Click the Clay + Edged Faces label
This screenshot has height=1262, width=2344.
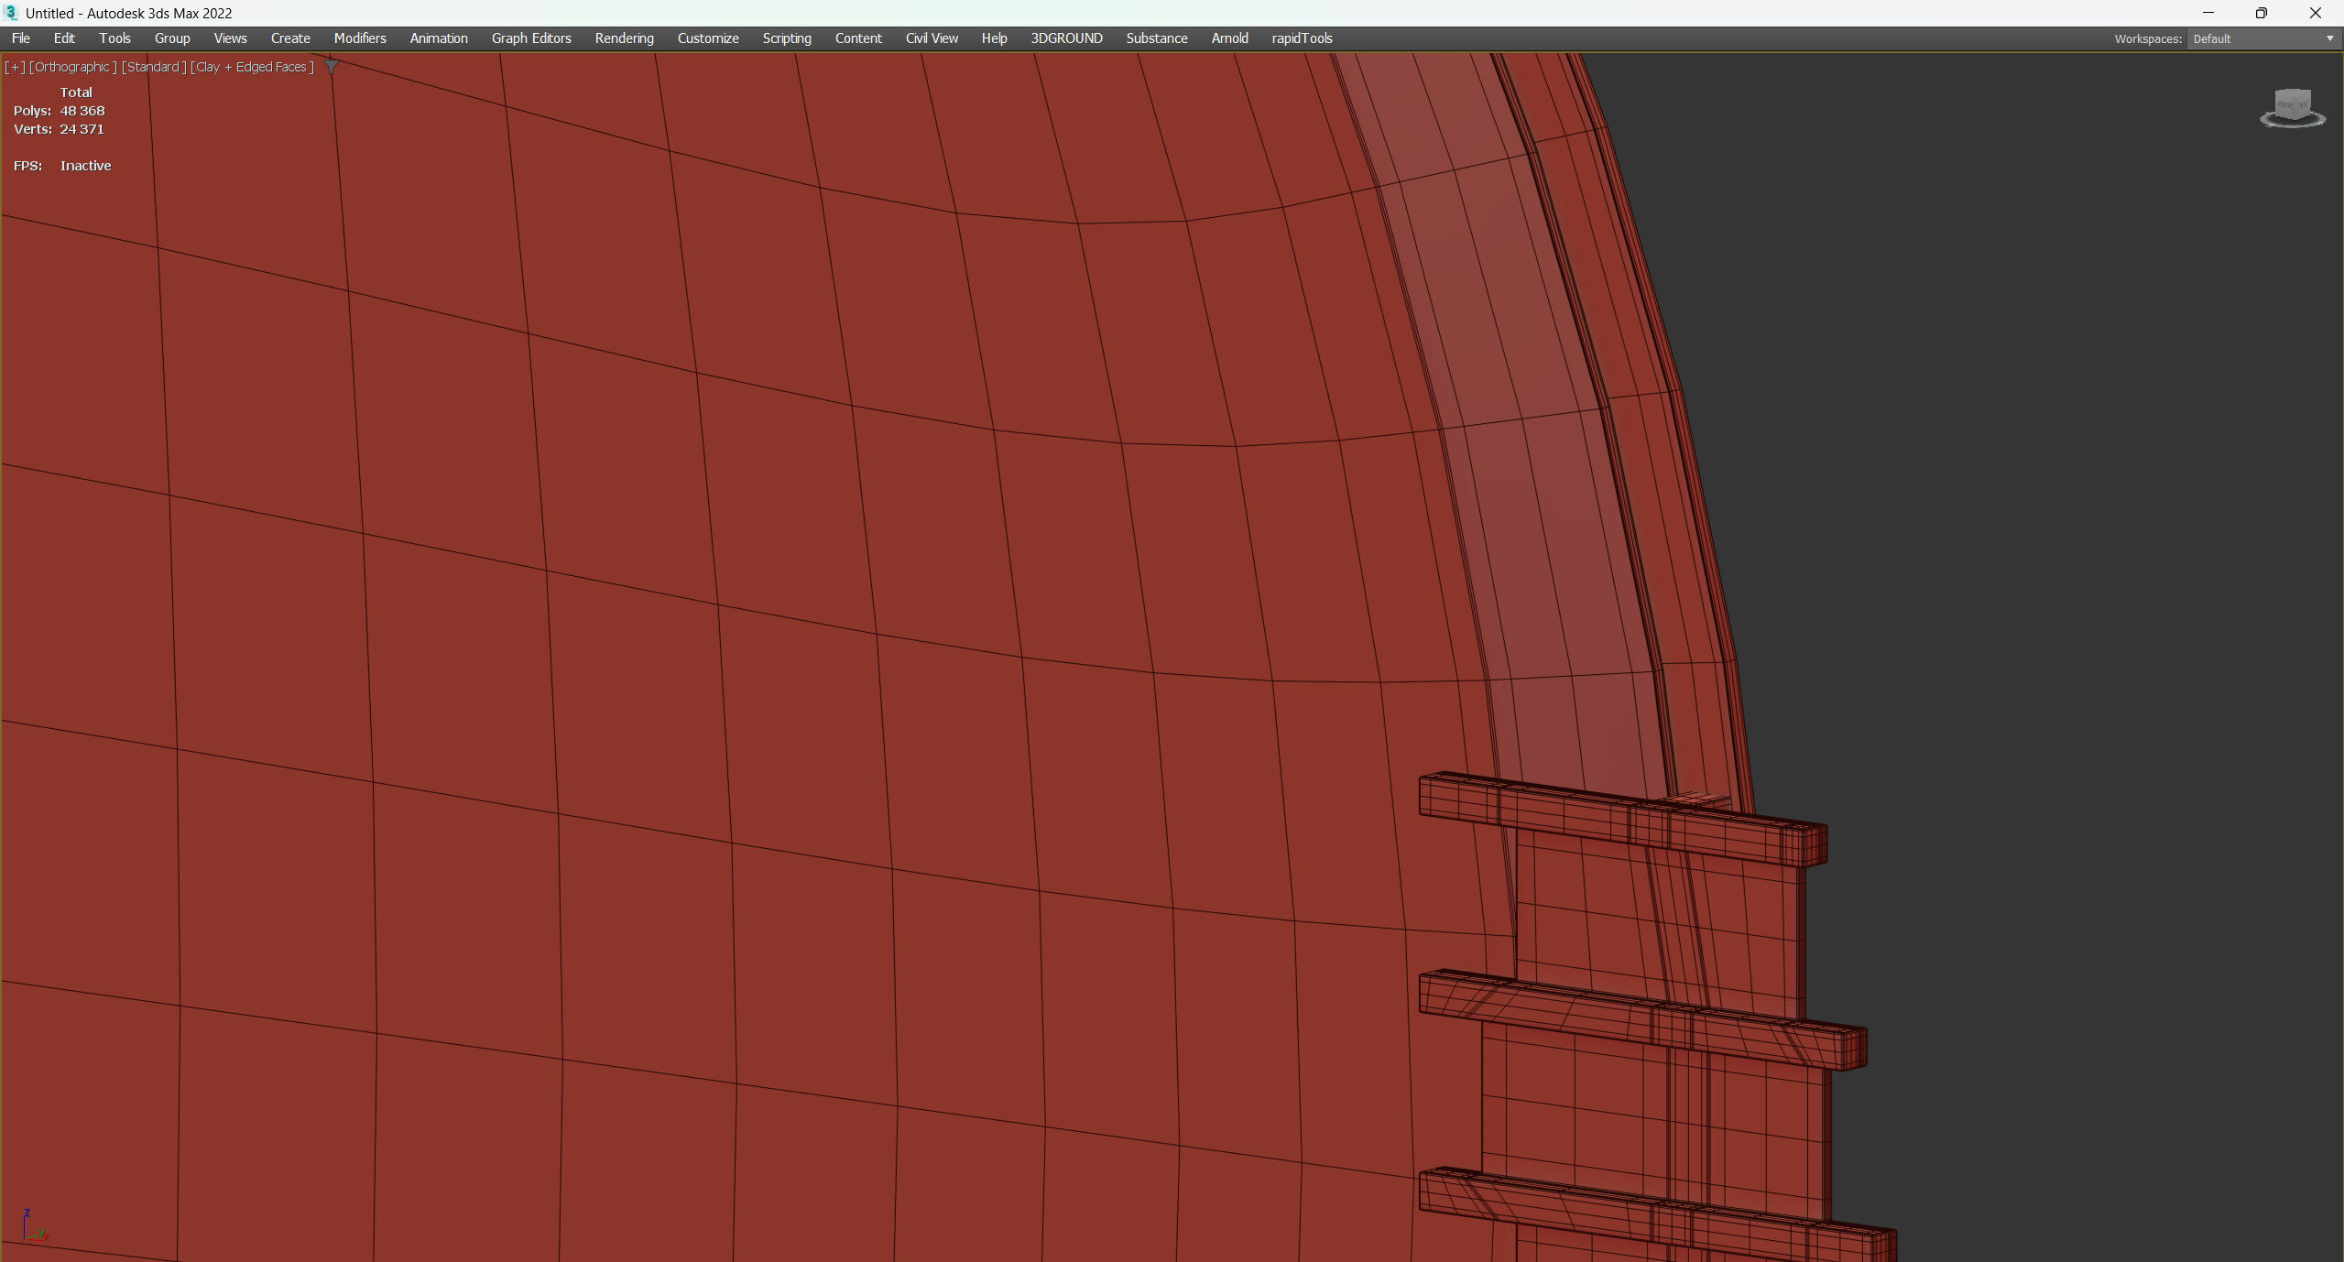tap(252, 67)
